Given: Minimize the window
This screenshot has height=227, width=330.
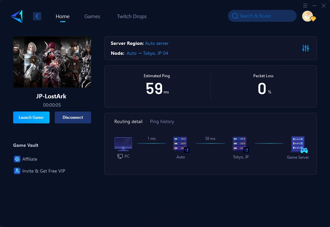Looking at the screenshot, I should 314,6.
